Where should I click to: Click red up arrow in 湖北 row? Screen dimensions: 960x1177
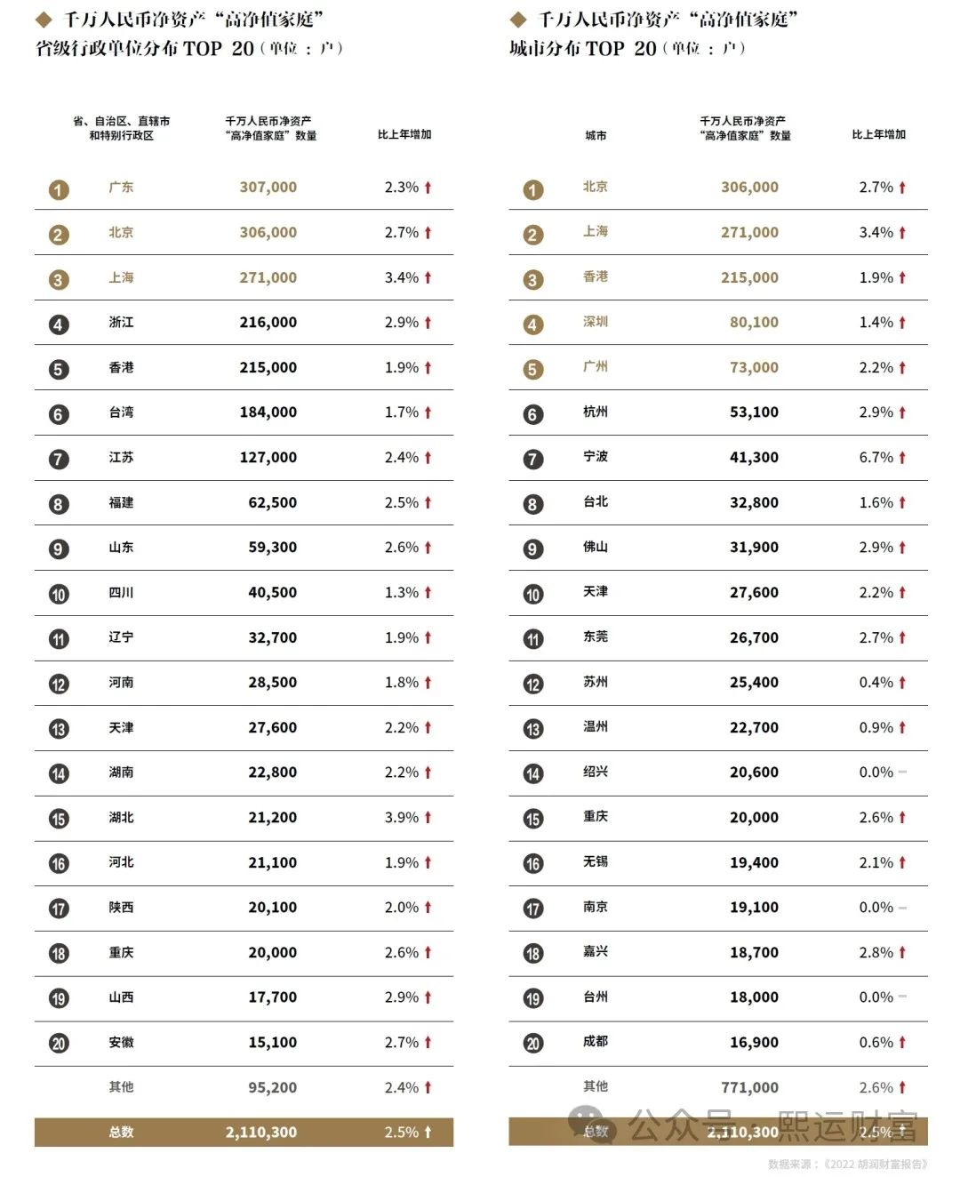(428, 817)
